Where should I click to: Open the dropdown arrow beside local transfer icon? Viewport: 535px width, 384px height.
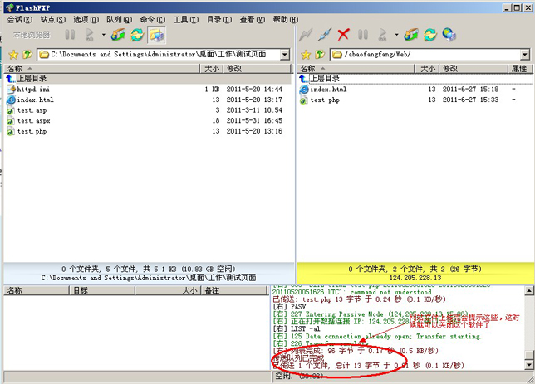(x=103, y=35)
